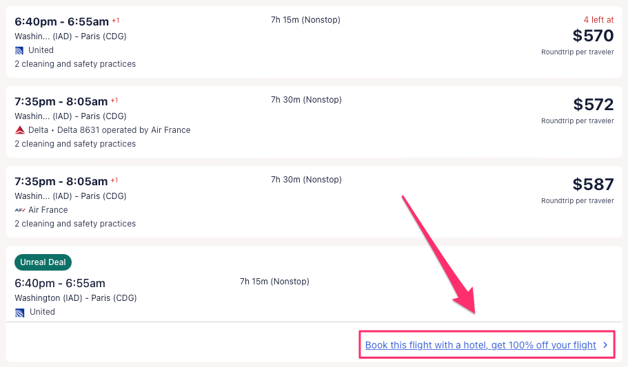
Task: Click the Delta airline logo
Action: pos(19,130)
